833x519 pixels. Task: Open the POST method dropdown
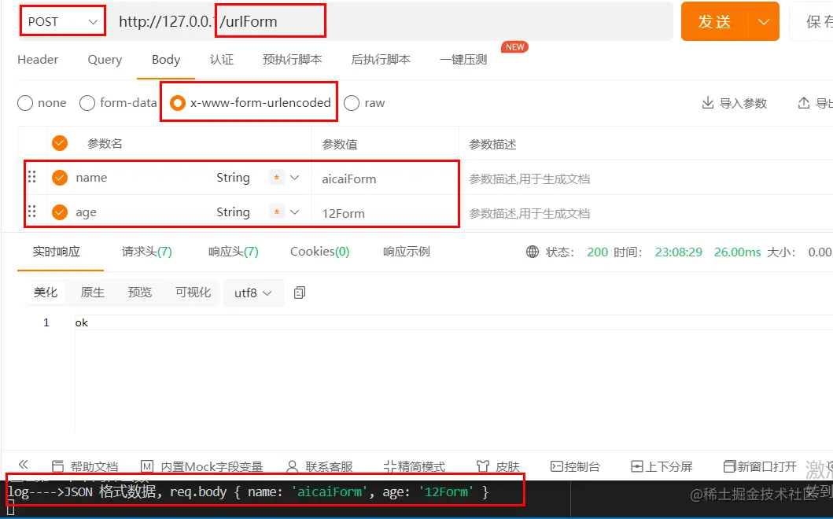[x=63, y=22]
